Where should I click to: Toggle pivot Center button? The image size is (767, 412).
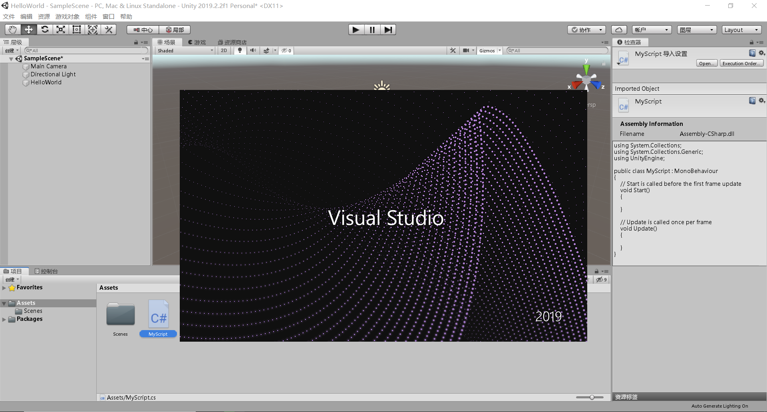143,30
